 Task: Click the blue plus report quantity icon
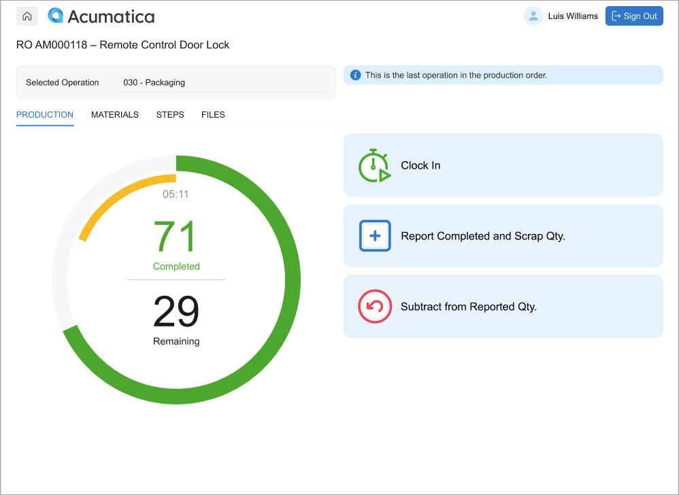[x=375, y=236]
